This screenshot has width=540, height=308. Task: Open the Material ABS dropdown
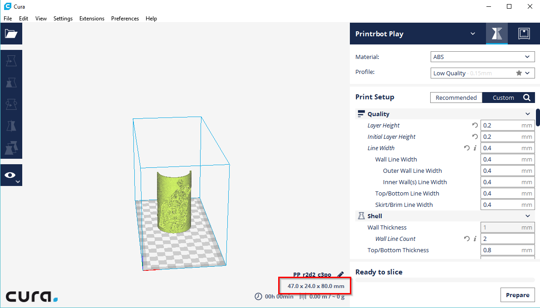[482, 57]
